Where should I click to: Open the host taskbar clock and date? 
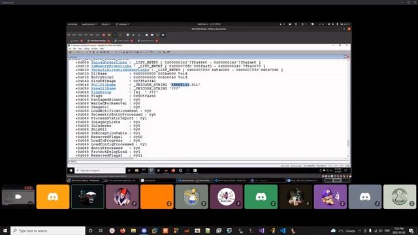tap(399, 230)
